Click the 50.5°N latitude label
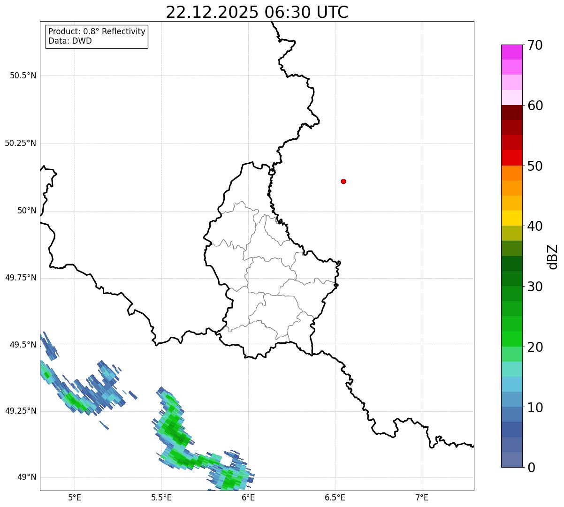The image size is (564, 507). click(23, 76)
